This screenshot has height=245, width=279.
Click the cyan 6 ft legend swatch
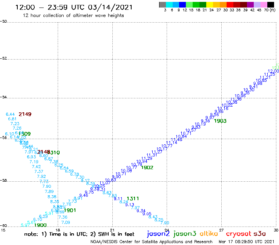click(x=169, y=5)
